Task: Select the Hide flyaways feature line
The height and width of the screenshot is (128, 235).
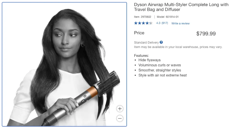Action: pyautogui.click(x=149, y=60)
